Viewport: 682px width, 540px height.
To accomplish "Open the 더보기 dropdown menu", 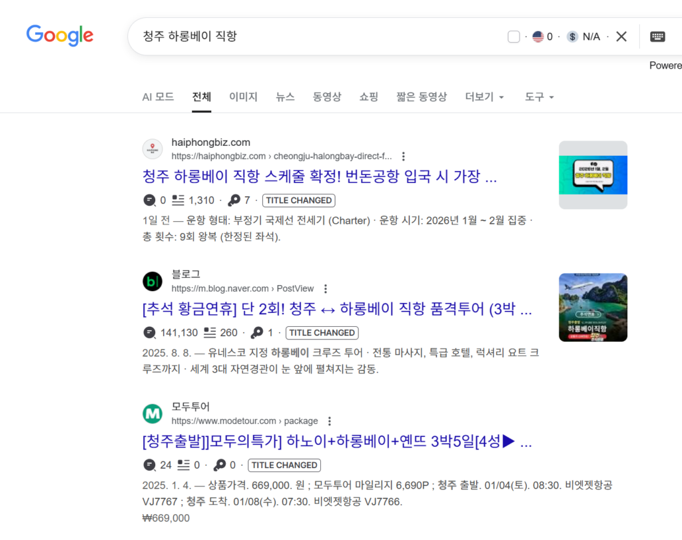I will click(x=484, y=97).
